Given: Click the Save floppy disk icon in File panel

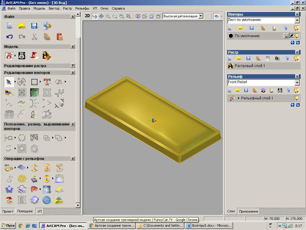Looking at the screenshot, I should [34, 26].
